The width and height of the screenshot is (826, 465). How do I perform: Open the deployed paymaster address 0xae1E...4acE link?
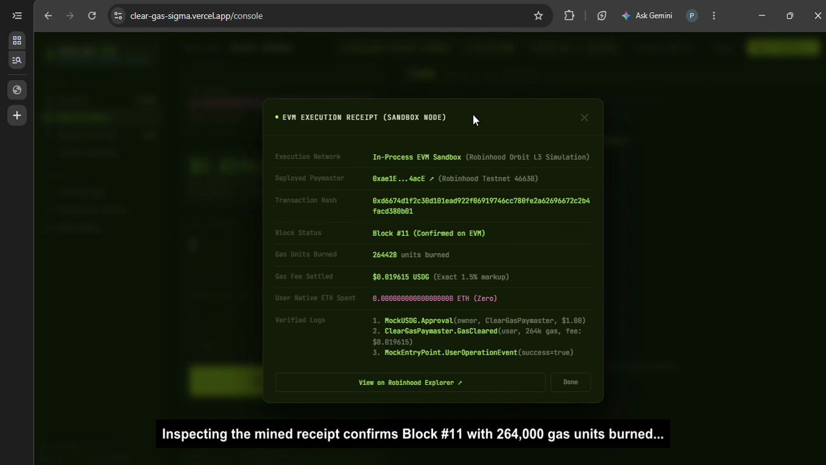(403, 179)
